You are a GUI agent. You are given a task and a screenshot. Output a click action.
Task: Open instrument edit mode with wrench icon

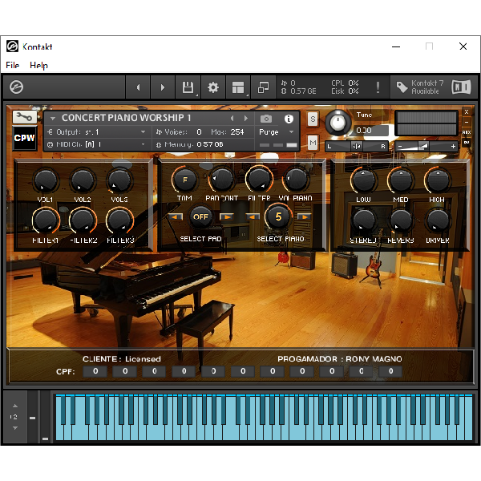(x=25, y=117)
